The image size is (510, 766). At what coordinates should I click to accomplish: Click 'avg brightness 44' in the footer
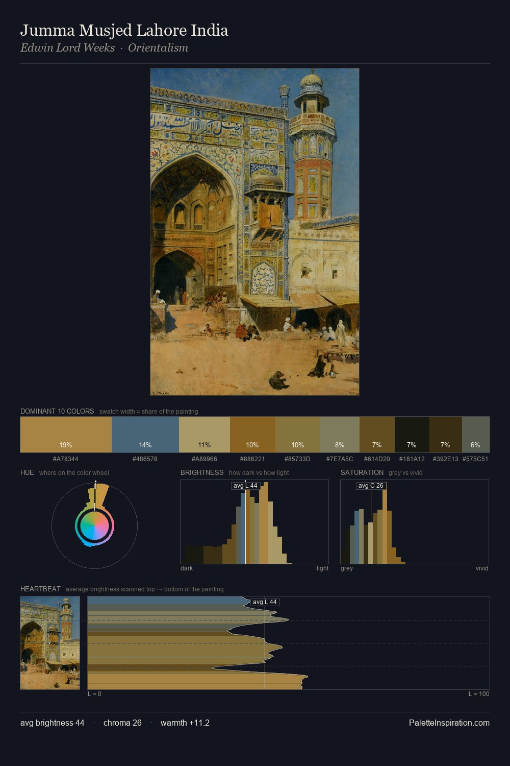(53, 723)
